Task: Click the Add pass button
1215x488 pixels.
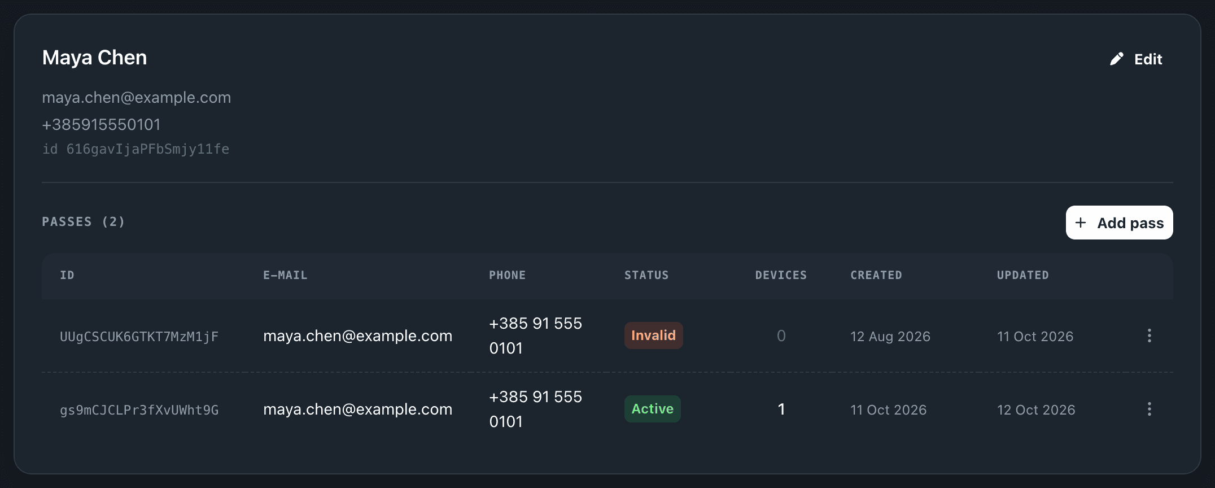Action: (1119, 223)
